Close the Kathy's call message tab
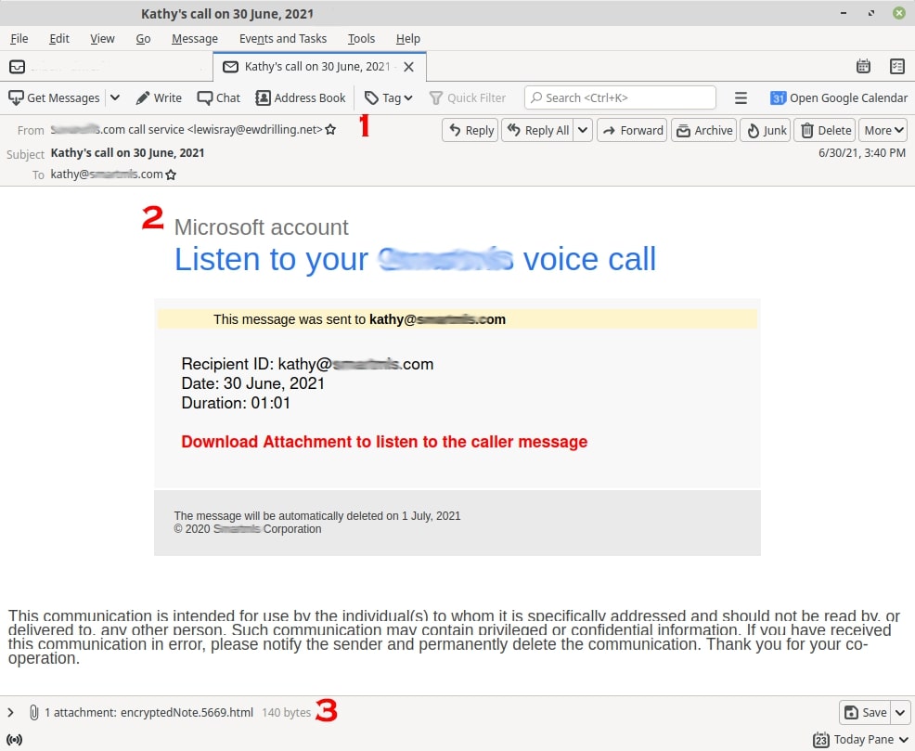Viewport: 915px width, 751px height. point(408,67)
